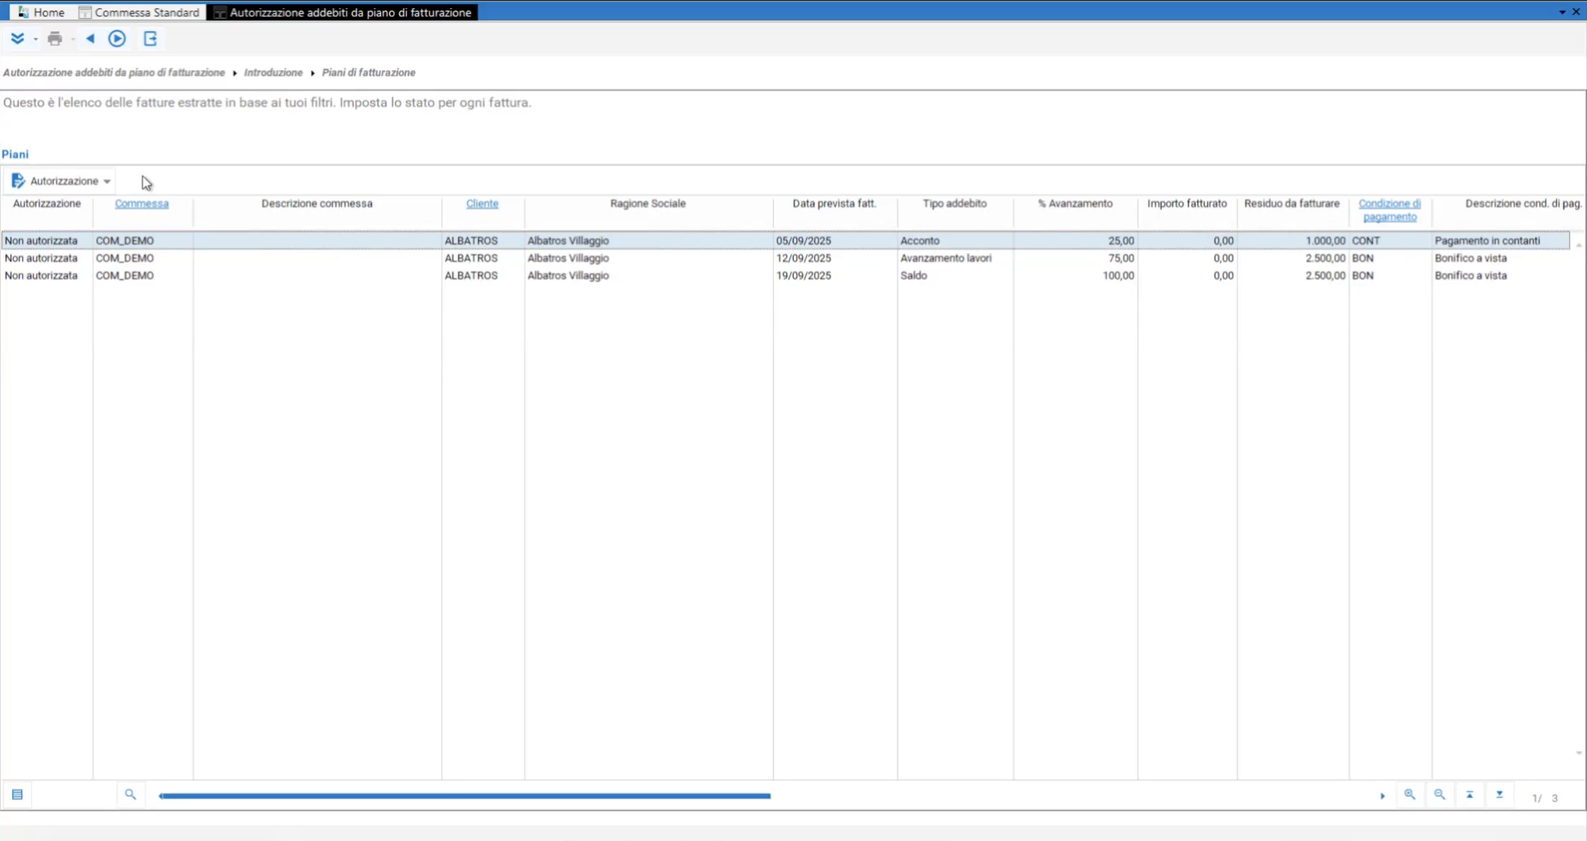Click the horizontal scrollbar bar of grid
This screenshot has width=1587, height=841.
pos(465,796)
